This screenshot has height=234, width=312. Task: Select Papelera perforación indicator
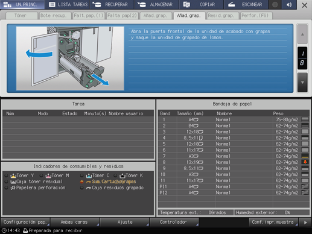[x=35, y=188]
